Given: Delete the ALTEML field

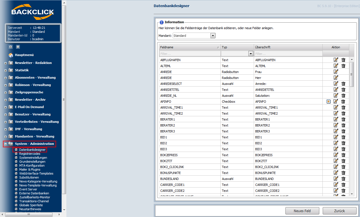Looking at the screenshot, I should 343,66.
